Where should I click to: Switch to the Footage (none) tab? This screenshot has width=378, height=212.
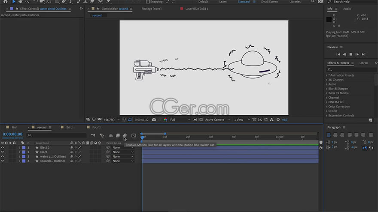coord(152,9)
